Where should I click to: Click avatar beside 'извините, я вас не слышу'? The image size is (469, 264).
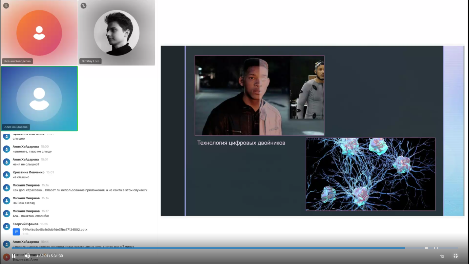point(7,149)
